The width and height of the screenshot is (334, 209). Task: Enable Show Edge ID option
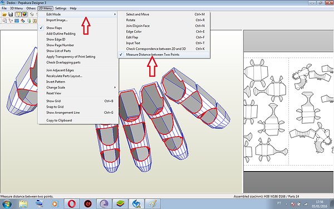pyautogui.click(x=78, y=40)
